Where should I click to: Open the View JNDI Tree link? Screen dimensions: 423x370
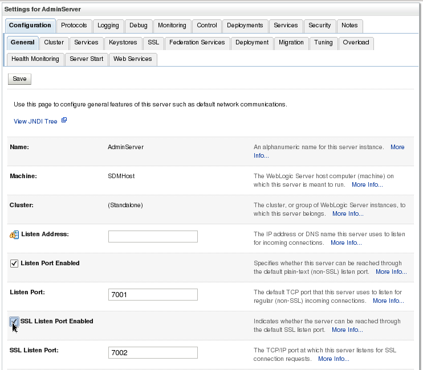click(35, 121)
